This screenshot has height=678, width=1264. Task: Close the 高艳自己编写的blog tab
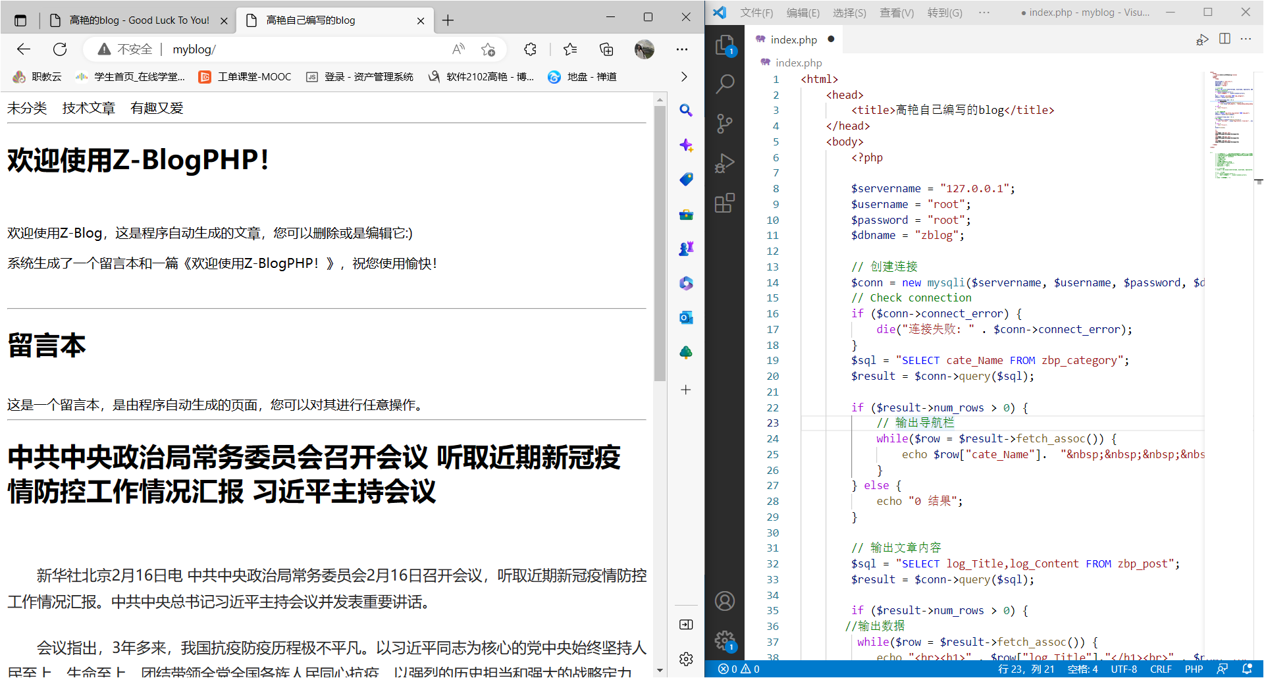pyautogui.click(x=421, y=20)
